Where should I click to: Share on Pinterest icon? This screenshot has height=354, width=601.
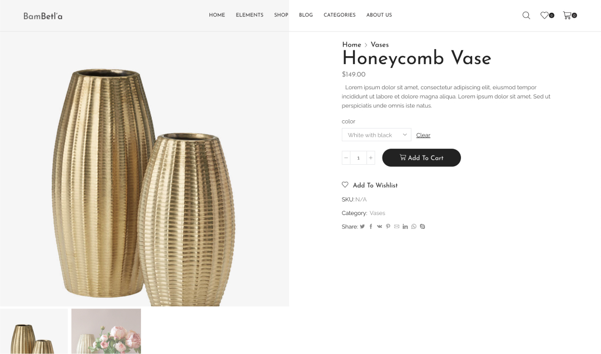(388, 227)
